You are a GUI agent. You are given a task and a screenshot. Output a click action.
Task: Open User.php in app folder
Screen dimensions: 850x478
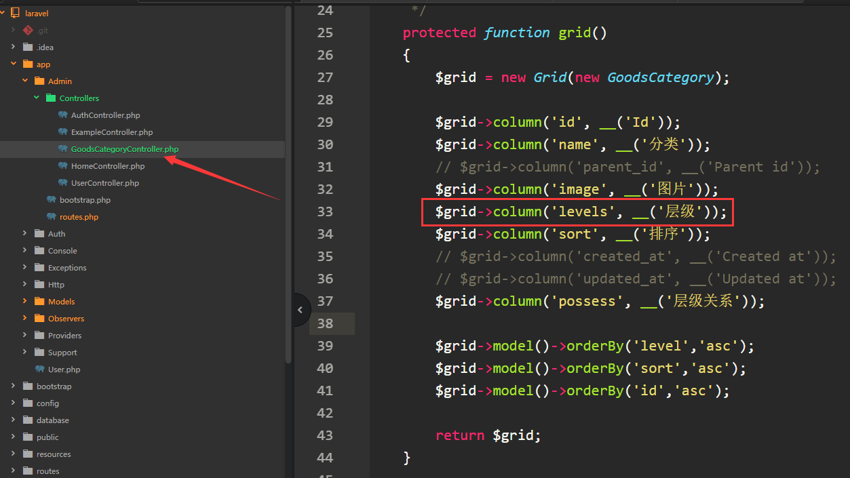(x=64, y=370)
